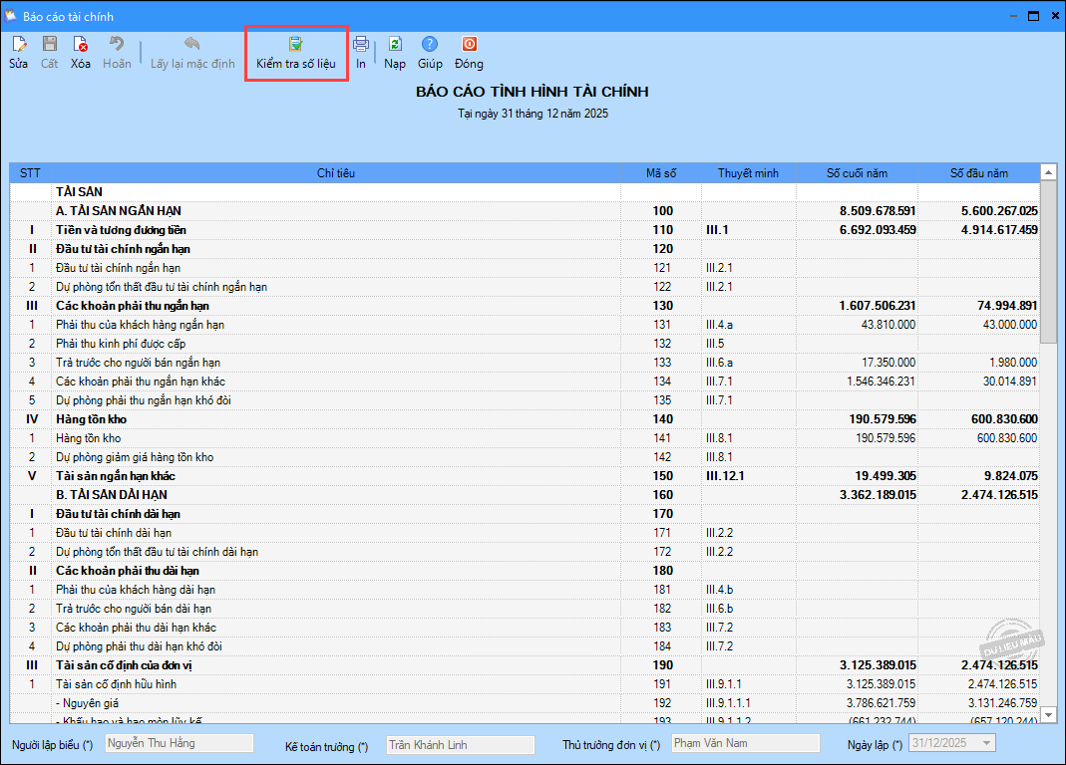Open the Ngày lập date dropdown

coord(987,743)
